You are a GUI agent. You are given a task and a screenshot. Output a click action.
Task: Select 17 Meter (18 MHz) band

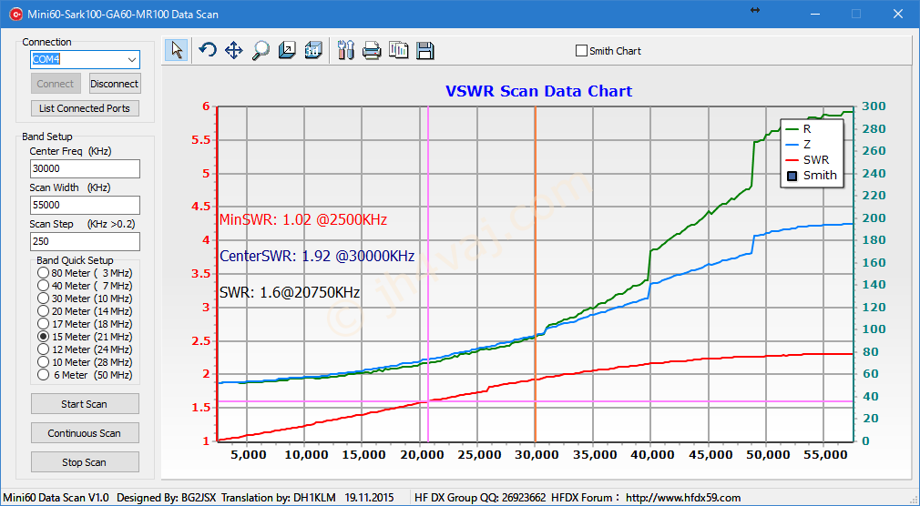click(x=43, y=324)
